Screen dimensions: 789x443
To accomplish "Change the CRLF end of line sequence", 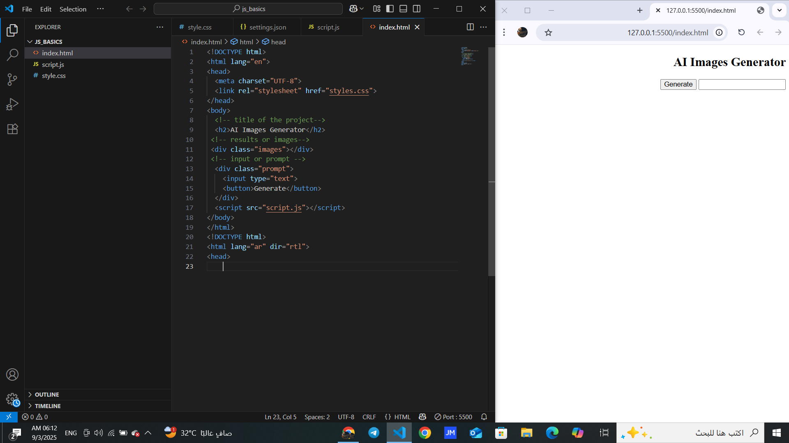I will tap(369, 417).
